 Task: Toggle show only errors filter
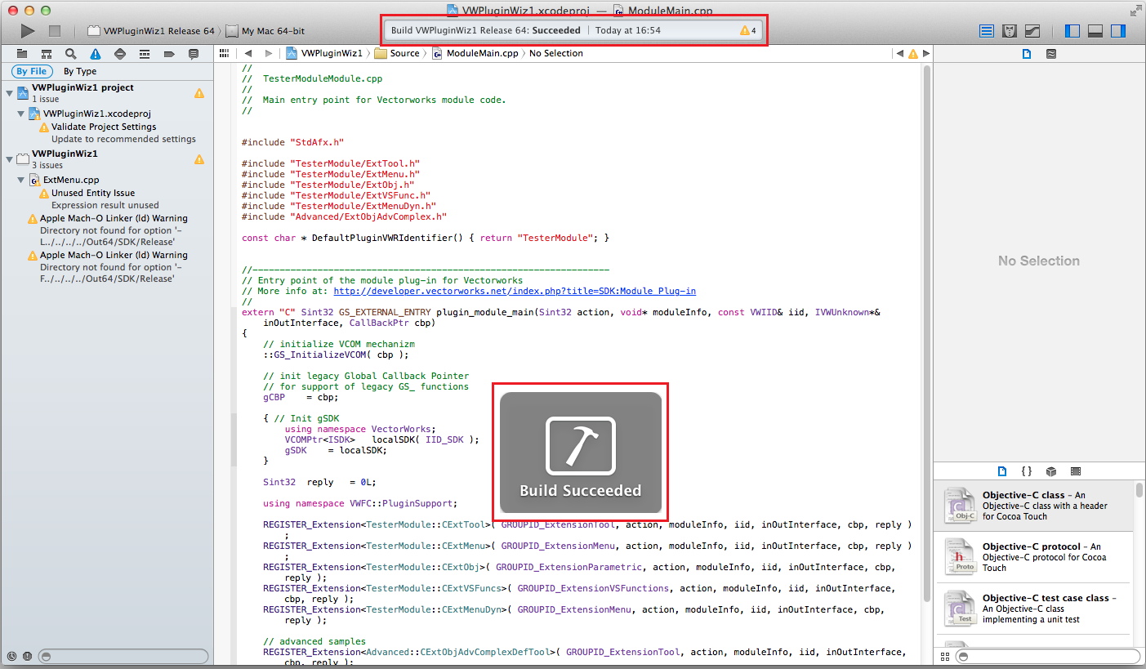click(27, 656)
